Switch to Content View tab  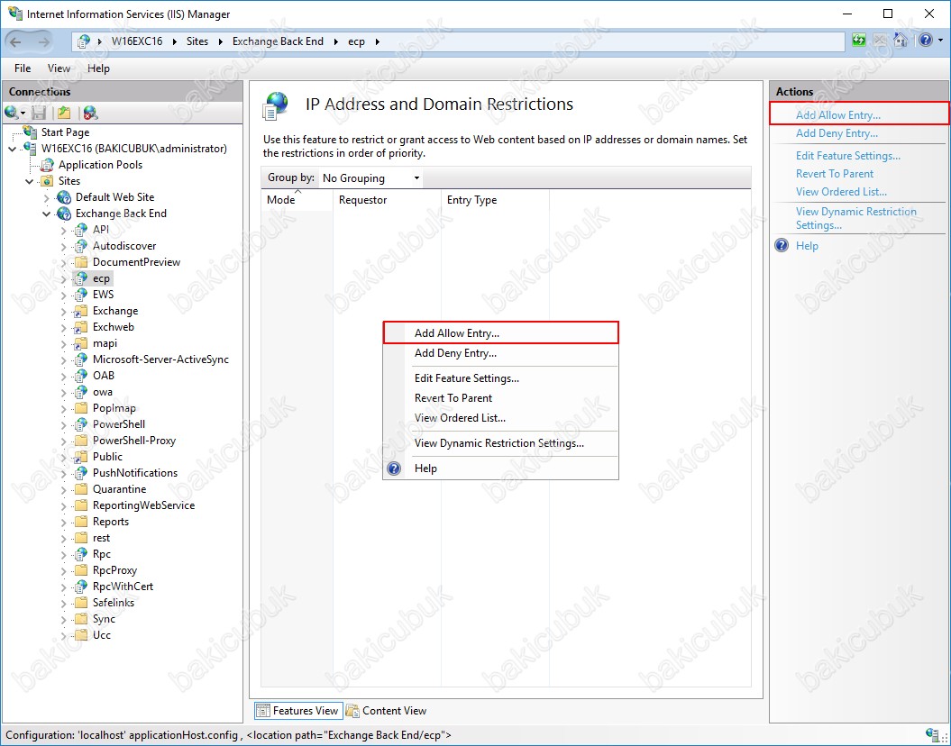click(386, 711)
